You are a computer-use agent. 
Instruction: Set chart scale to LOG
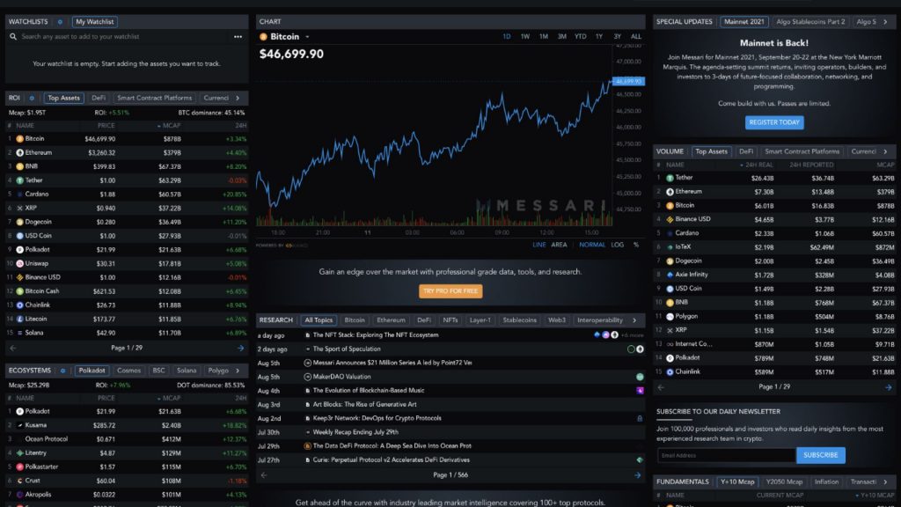(617, 245)
